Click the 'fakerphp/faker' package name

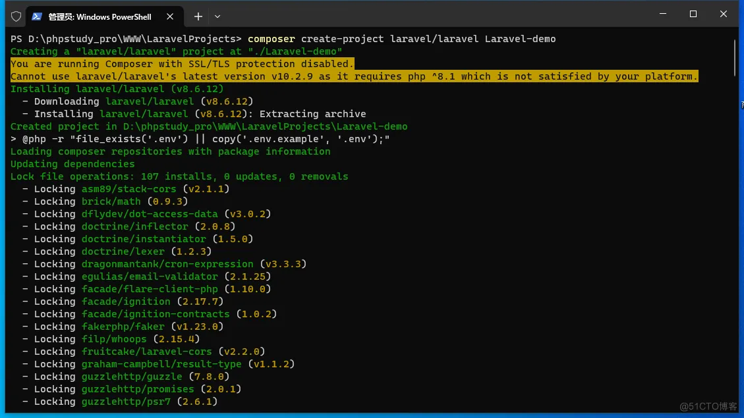pos(123,327)
